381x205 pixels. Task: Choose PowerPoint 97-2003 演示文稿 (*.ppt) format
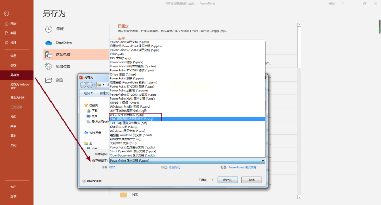187,50
